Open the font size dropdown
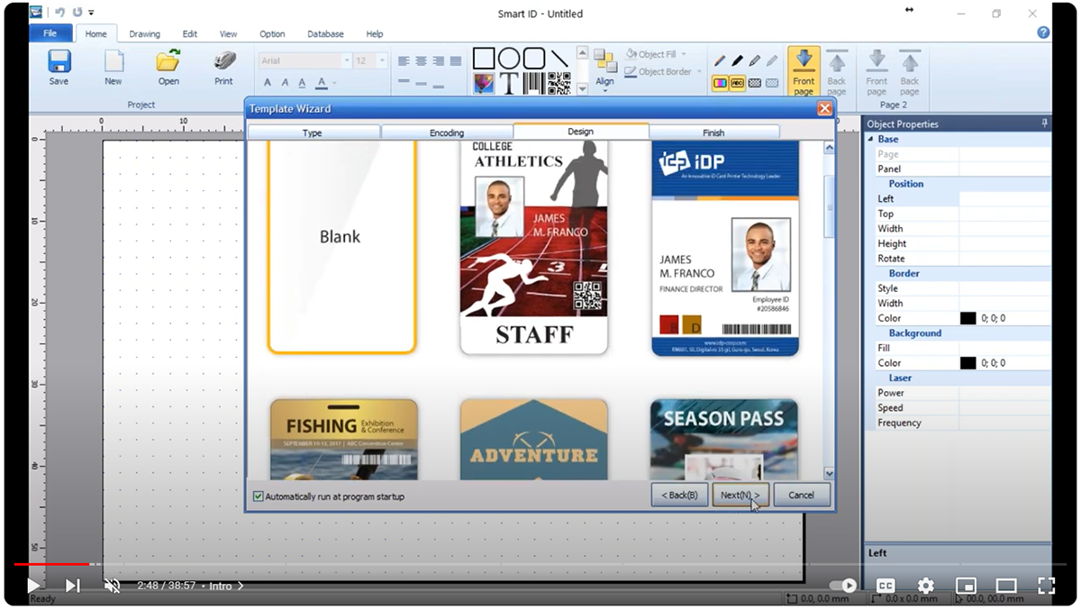Viewport: 1081px width, 610px height. [x=382, y=59]
